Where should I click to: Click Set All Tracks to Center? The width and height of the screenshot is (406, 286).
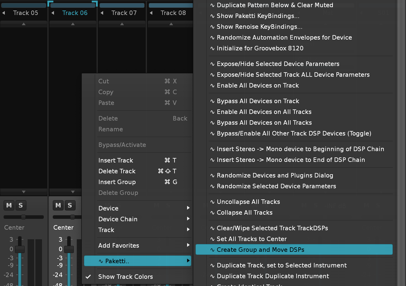(x=252, y=239)
